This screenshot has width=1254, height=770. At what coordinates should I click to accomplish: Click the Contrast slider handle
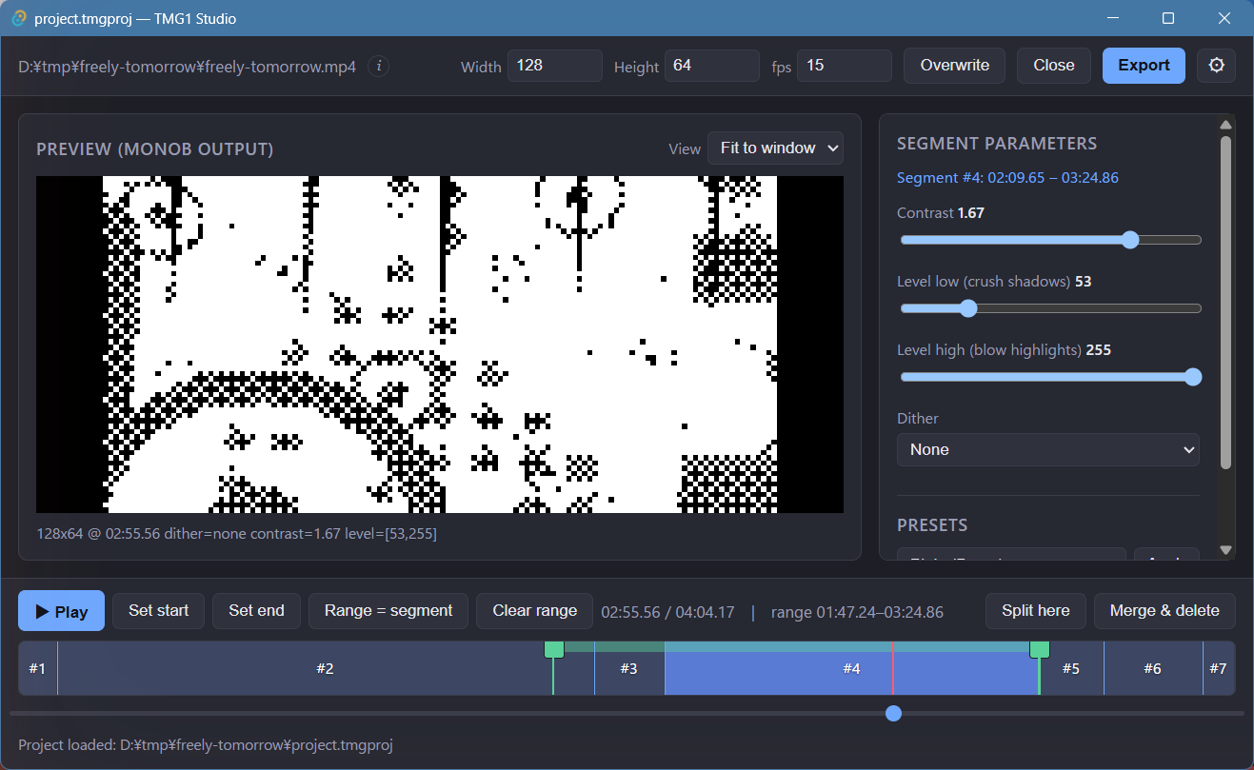tap(1130, 240)
